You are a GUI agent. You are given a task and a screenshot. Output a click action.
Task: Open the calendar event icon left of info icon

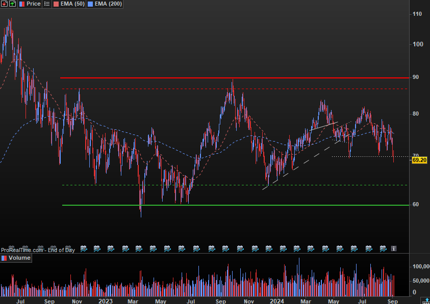(x=383, y=248)
